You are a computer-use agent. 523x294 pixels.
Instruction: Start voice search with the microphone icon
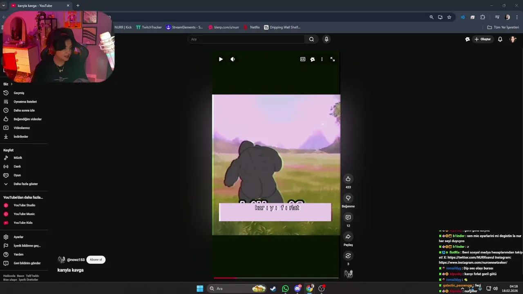326,39
